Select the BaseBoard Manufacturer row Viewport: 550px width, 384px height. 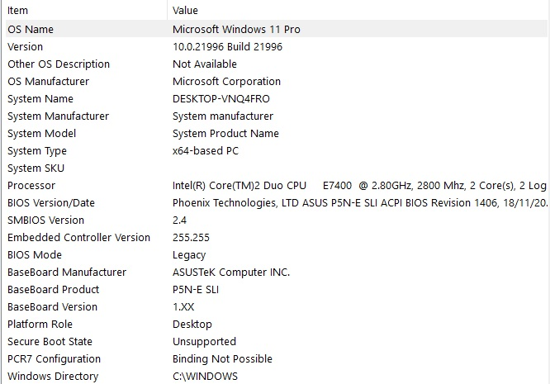277,273
